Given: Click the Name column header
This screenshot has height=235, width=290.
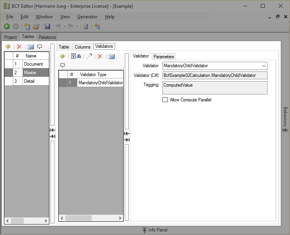Looking at the screenshot, I should pyautogui.click(x=36, y=56).
